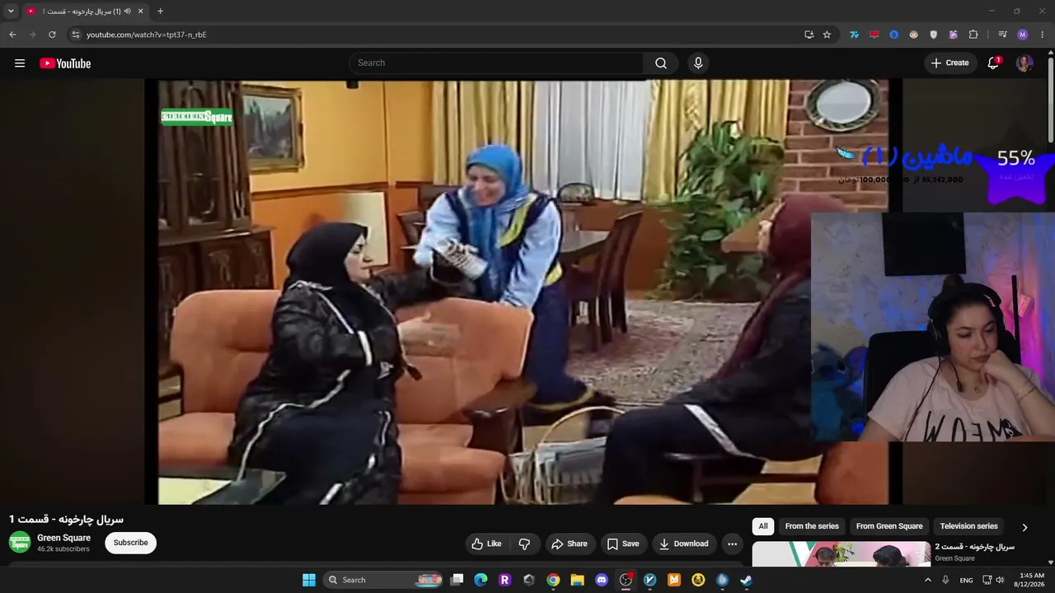The width and height of the screenshot is (1055, 593).
Task: Share the video
Action: 570,544
